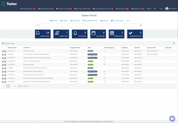178x123 pixels.
Task: Click second icon in the DEA Deliverables row
Action: tap(5, 72)
